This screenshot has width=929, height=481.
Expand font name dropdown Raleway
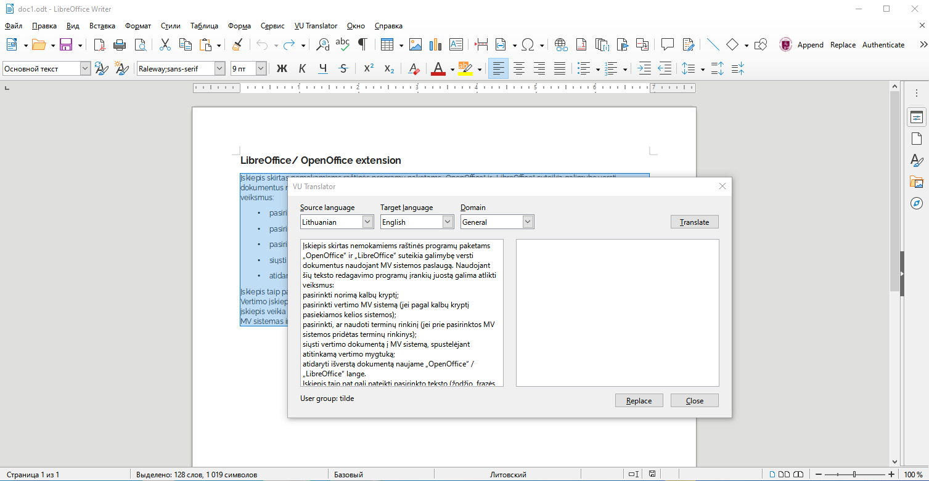(x=219, y=68)
